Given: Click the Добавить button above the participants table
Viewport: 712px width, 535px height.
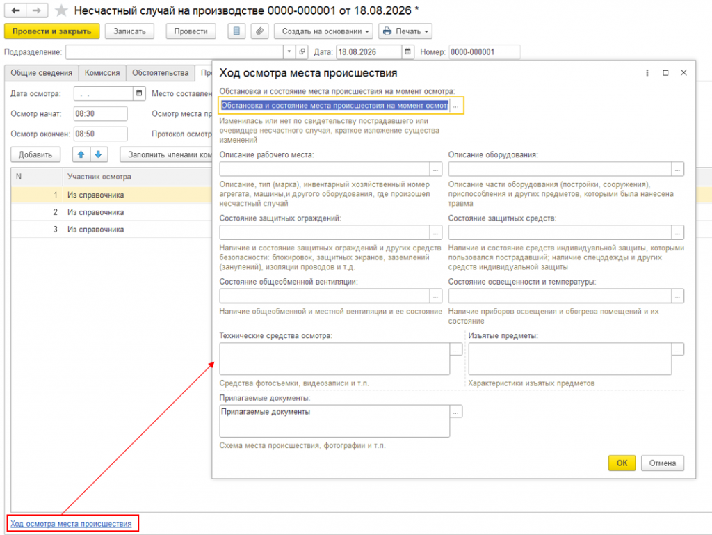Looking at the screenshot, I should pyautogui.click(x=35, y=154).
